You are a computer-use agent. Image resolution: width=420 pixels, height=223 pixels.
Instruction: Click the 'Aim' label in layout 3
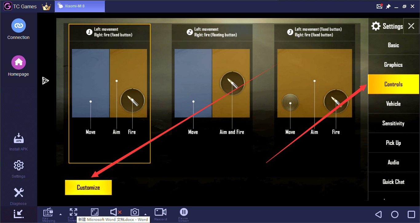coord(314,132)
